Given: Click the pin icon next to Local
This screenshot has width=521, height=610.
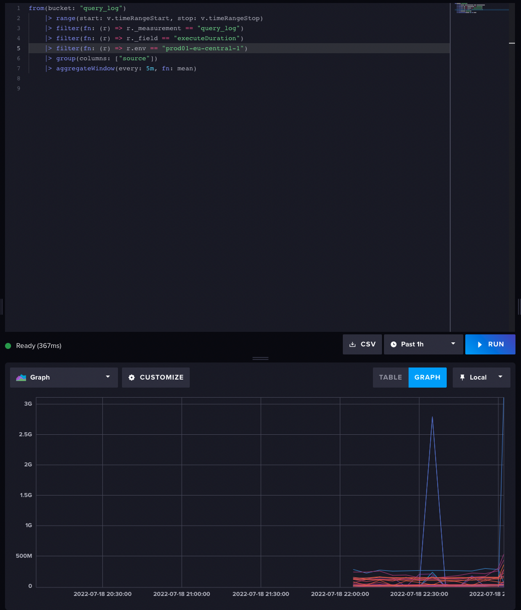Looking at the screenshot, I should click(x=463, y=377).
